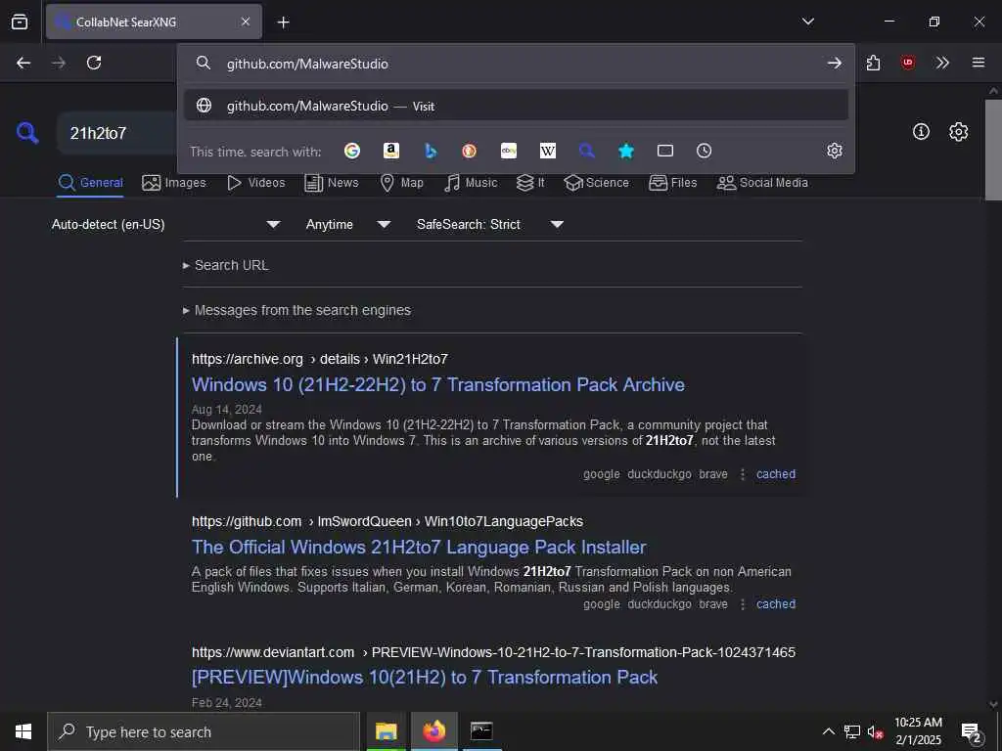This screenshot has width=1002, height=751.
Task: Open SearXNG preferences gear
Action: pyautogui.click(x=959, y=132)
